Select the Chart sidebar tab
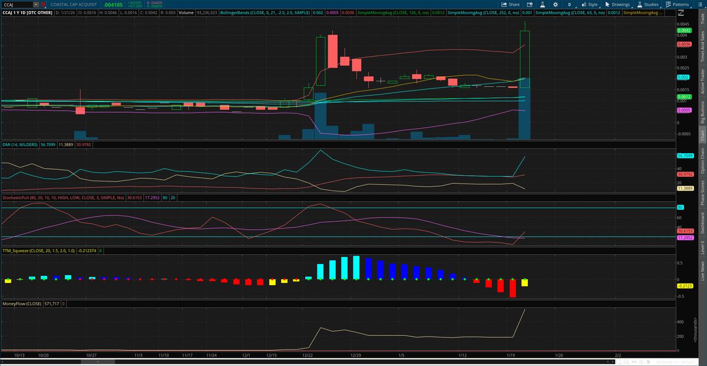This screenshot has height=366, width=707. click(x=702, y=135)
